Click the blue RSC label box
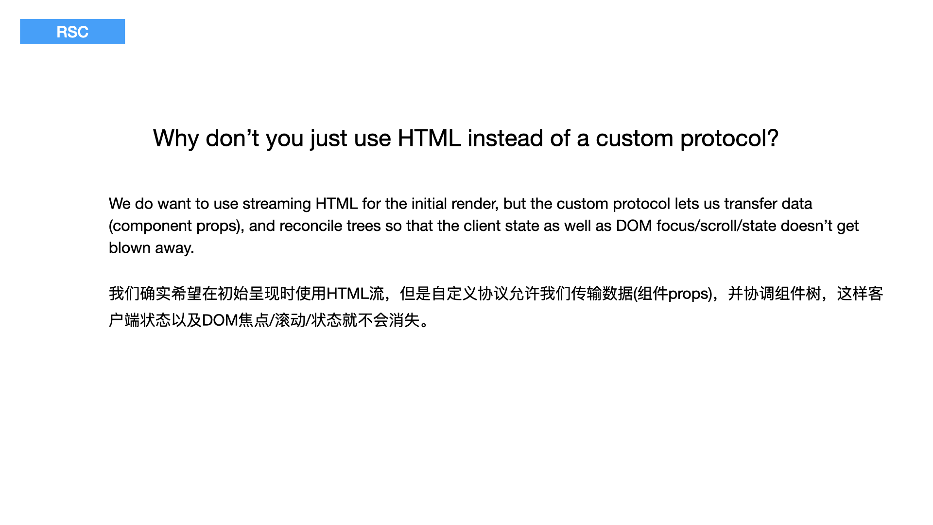Image resolution: width=933 pixels, height=525 pixels. [x=72, y=32]
